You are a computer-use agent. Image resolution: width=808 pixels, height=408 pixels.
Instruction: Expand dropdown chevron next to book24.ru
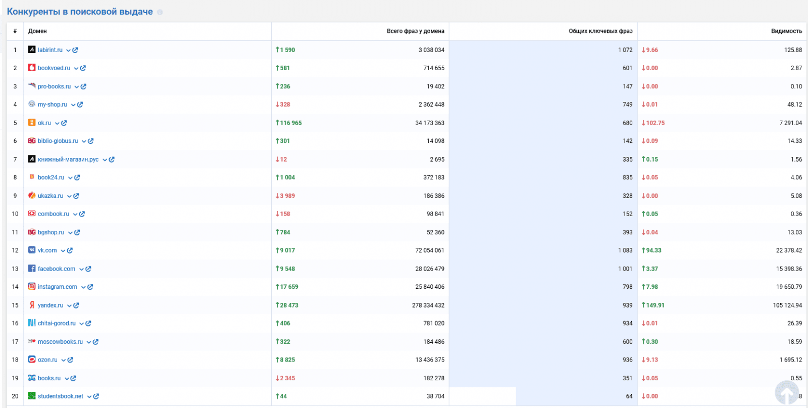pyautogui.click(x=70, y=178)
